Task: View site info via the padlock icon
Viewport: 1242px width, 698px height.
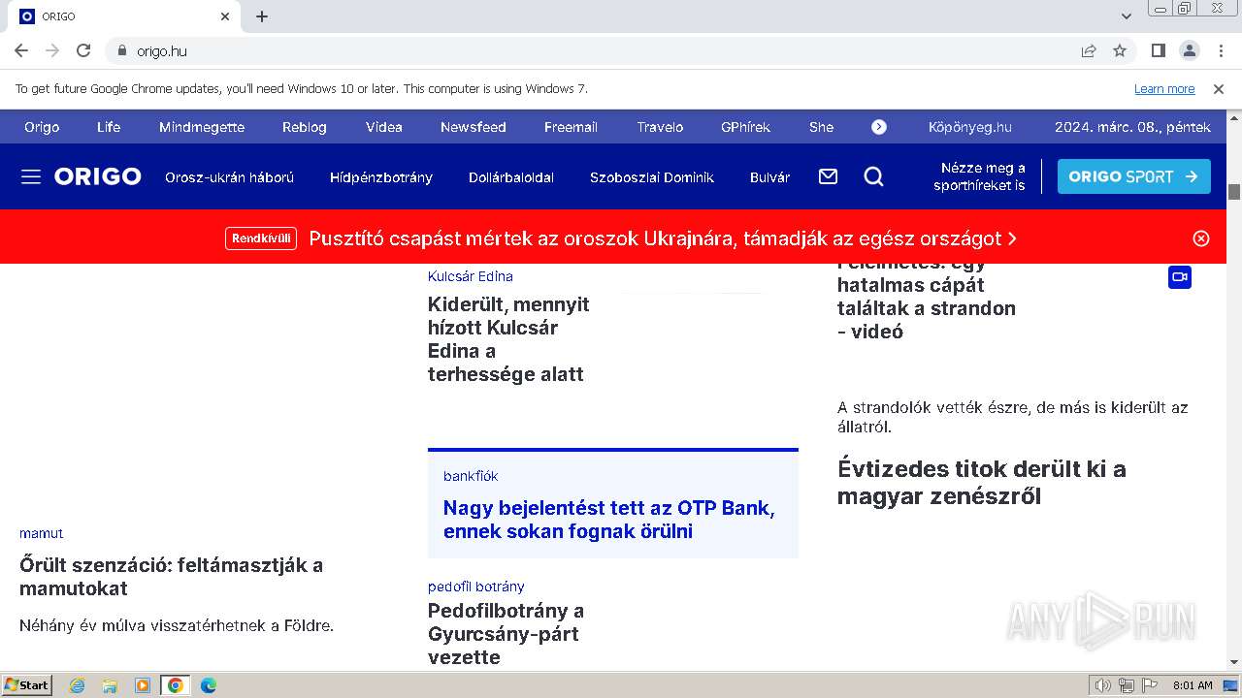Action: [x=122, y=50]
